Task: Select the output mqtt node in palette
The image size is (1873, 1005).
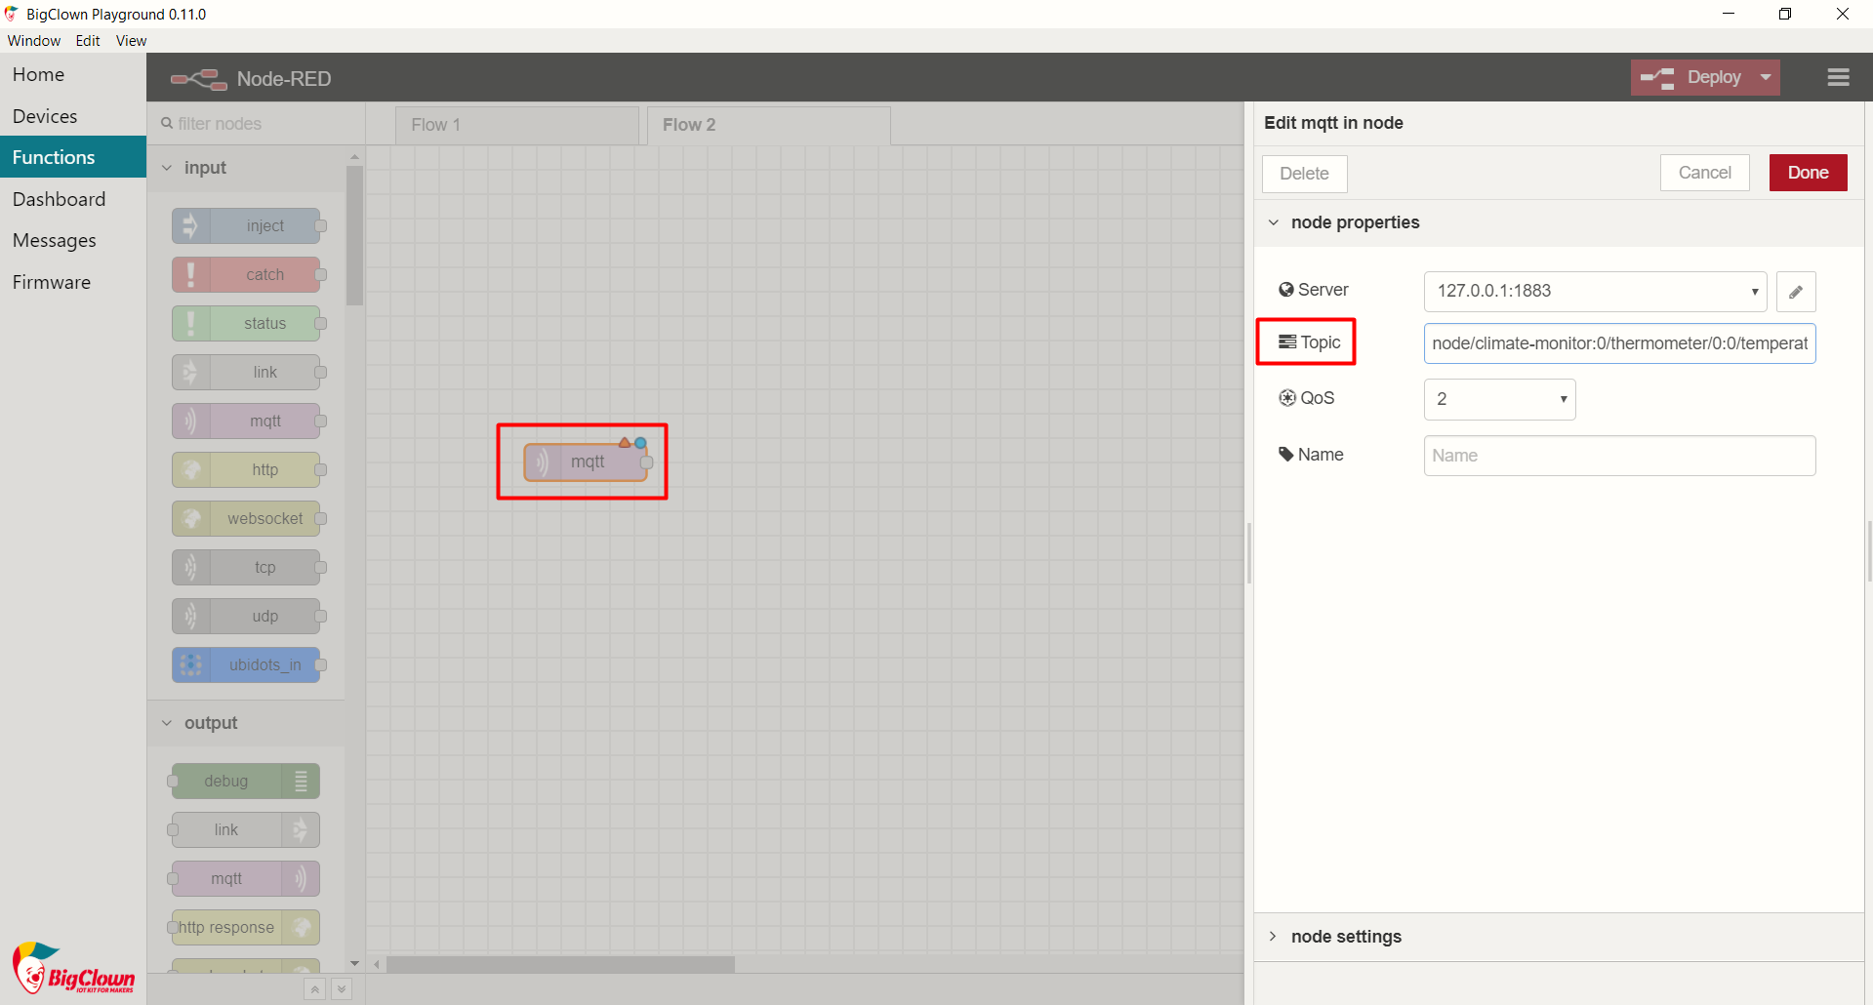Action: click(x=245, y=878)
